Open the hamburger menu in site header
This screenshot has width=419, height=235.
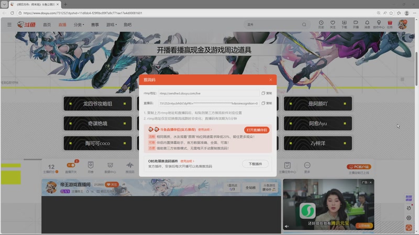click(9, 25)
